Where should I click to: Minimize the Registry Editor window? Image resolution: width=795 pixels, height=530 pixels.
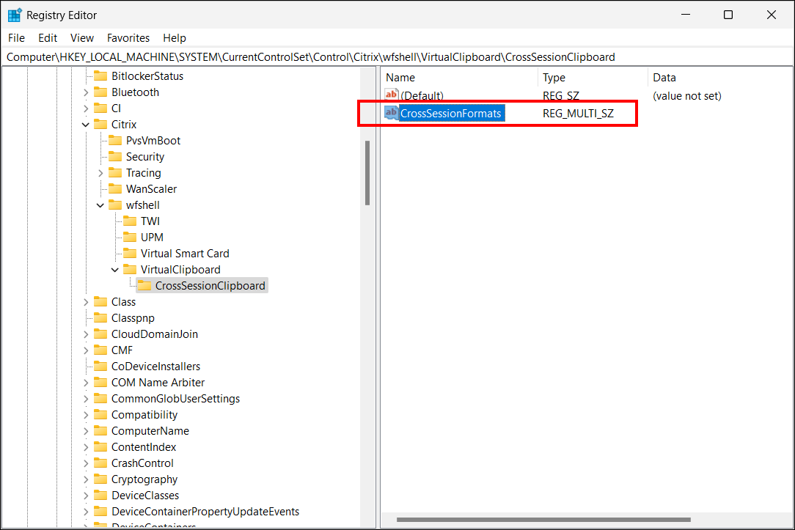(686, 15)
